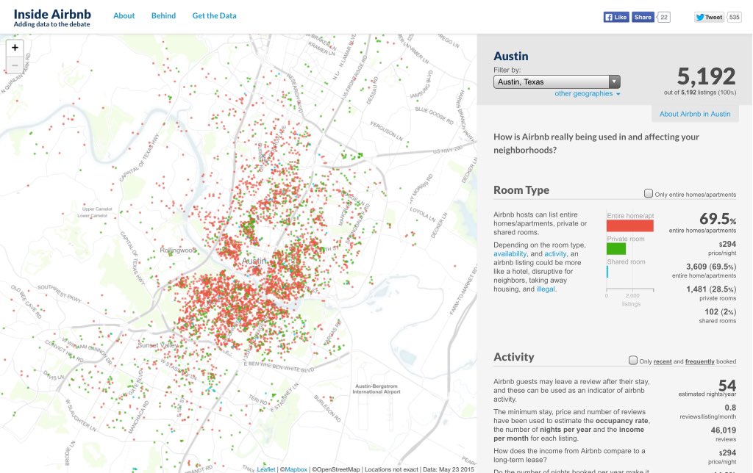
Task: Zoom in the map with plus button
Action: 15,48
